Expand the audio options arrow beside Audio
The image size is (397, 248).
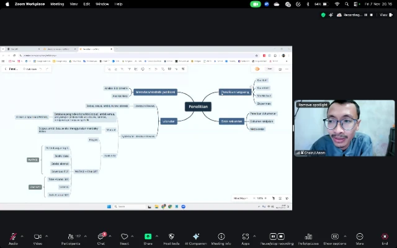pos(22,236)
